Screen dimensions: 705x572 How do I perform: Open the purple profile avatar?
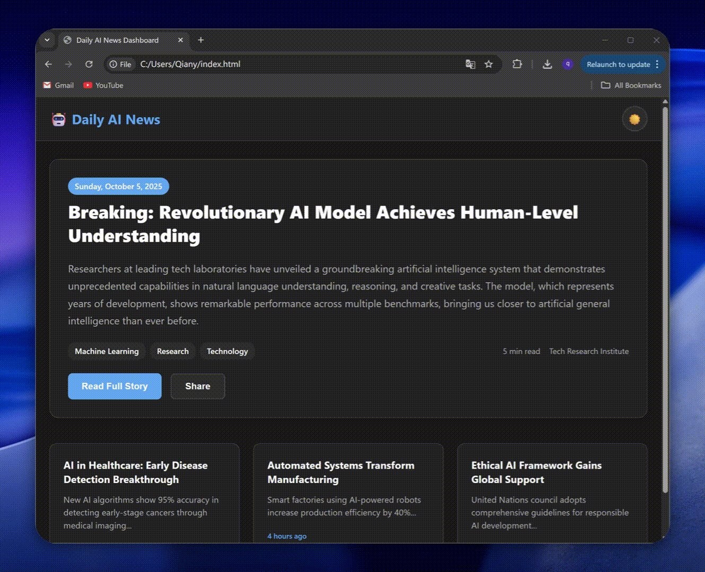pos(568,64)
